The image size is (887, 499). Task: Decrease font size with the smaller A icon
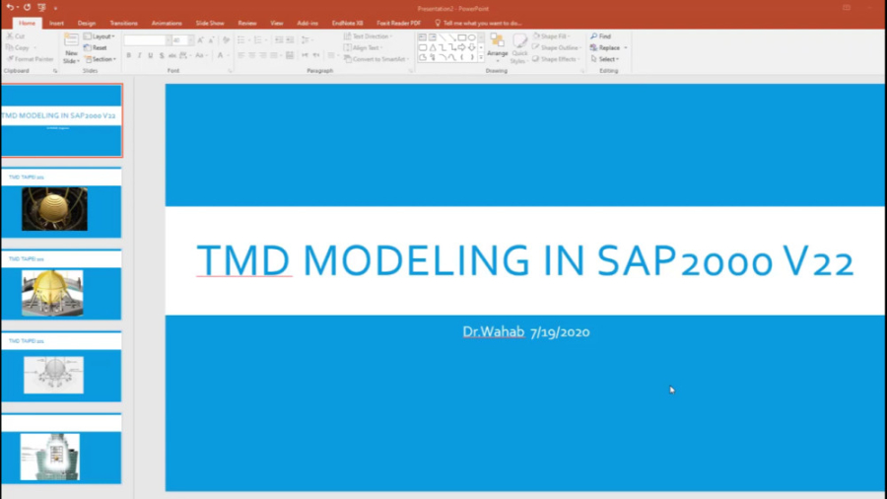tap(211, 40)
